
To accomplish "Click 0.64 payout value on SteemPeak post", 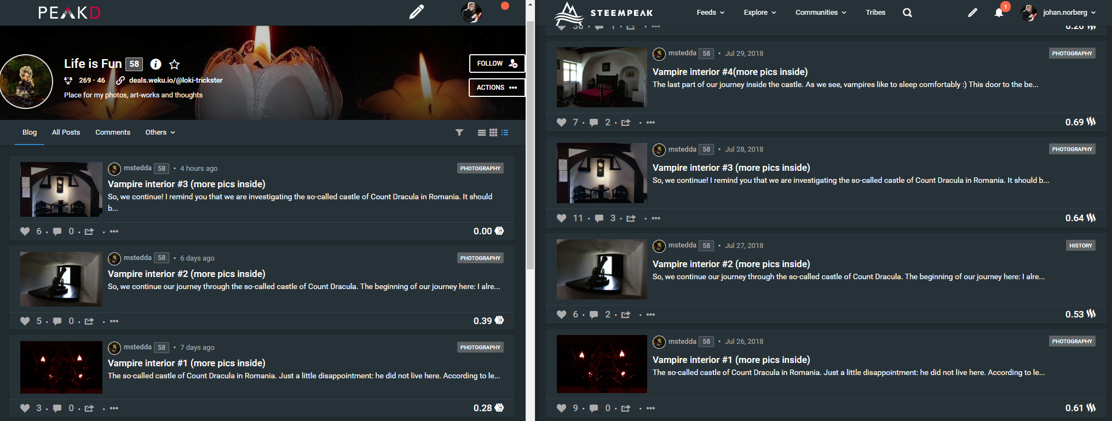I will [x=1074, y=218].
